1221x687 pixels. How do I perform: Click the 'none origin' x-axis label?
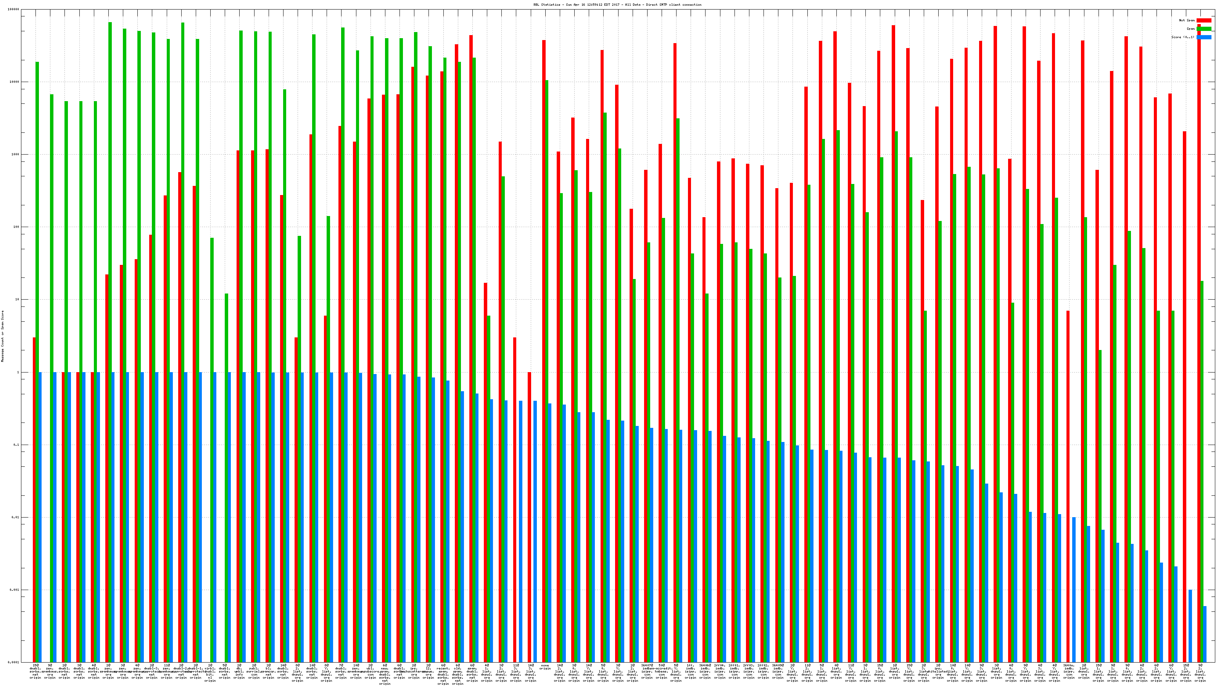point(545,667)
